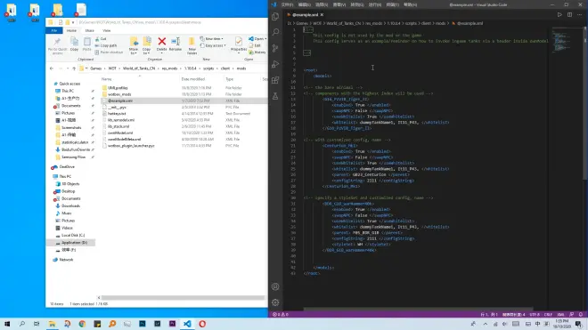The width and height of the screenshot is (588, 330).
Task: Open the Move to dropdown
Action: click(x=134, y=45)
